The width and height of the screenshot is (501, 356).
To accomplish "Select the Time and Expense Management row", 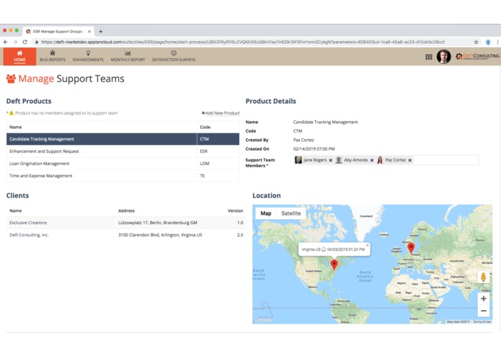I will (x=123, y=176).
